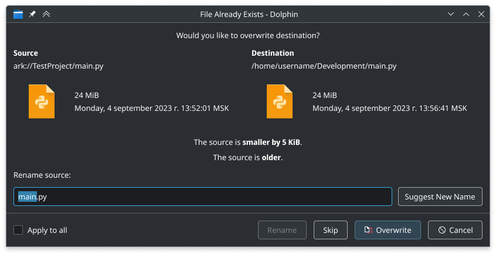Click the destination Python file icon
Image resolution: width=496 pixels, height=254 pixels.
coord(280,101)
